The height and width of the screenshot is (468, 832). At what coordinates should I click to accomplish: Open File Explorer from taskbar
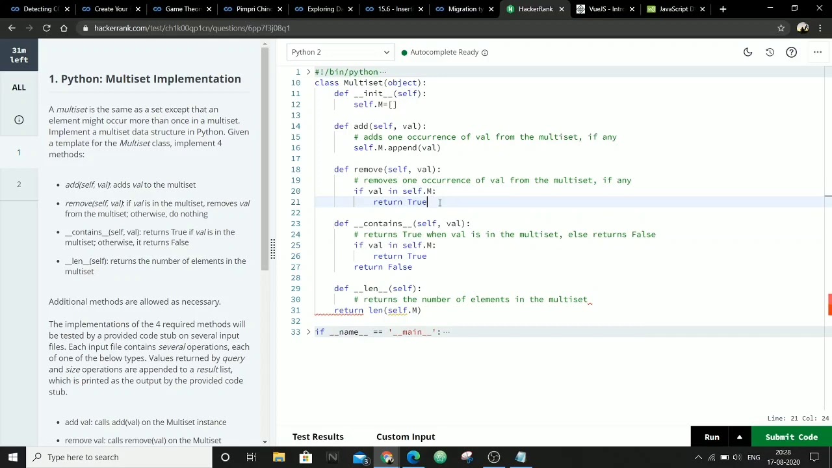click(x=279, y=457)
